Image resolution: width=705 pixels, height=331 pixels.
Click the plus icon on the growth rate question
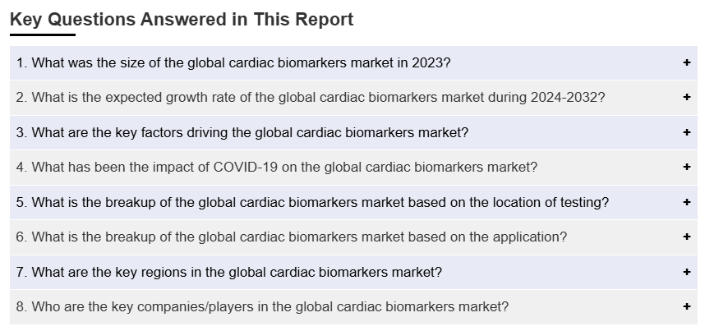[686, 97]
